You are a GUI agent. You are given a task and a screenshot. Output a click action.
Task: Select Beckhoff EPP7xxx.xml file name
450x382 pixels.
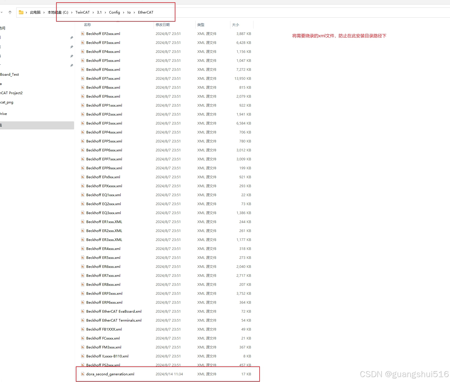[104, 159]
